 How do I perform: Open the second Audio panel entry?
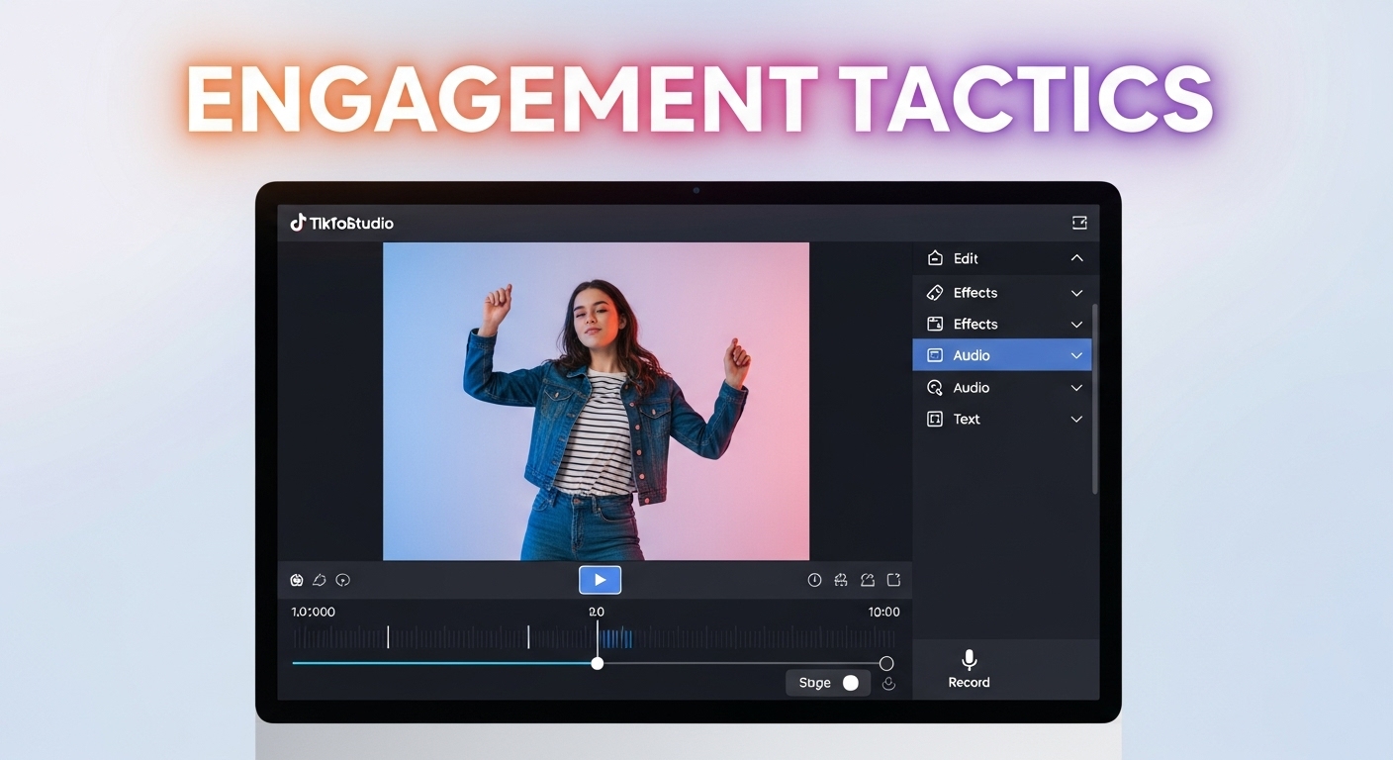(1001, 387)
